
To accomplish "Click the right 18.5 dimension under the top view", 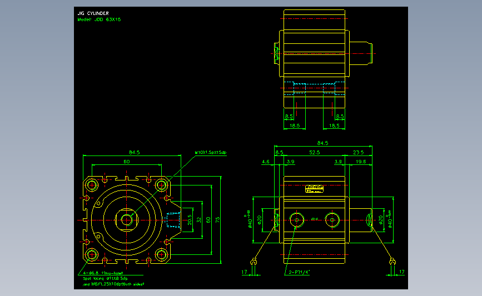I will (334, 126).
